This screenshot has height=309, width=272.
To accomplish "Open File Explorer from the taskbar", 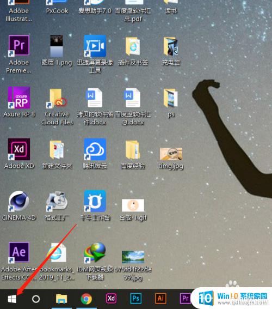I will point(61,299).
